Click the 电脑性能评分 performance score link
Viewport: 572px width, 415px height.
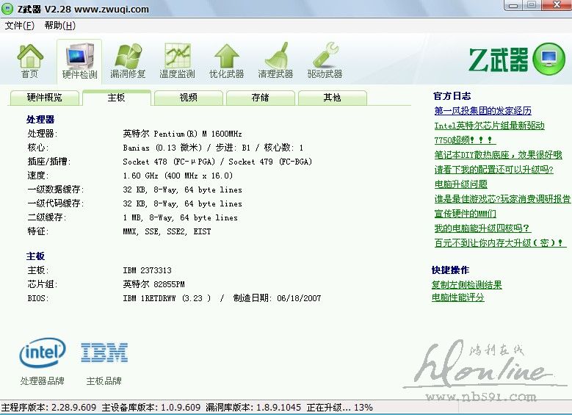(457, 297)
